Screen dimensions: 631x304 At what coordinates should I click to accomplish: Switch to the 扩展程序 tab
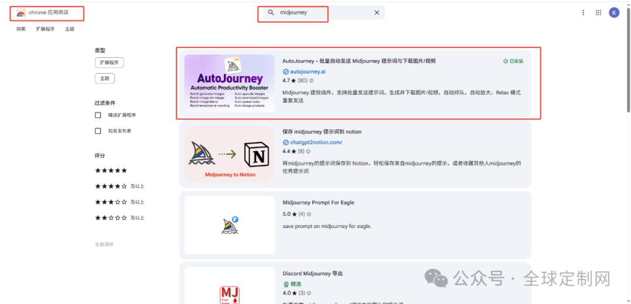tap(45, 29)
